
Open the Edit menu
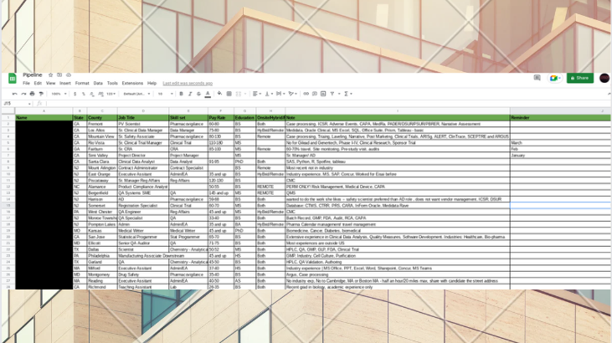pos(38,83)
